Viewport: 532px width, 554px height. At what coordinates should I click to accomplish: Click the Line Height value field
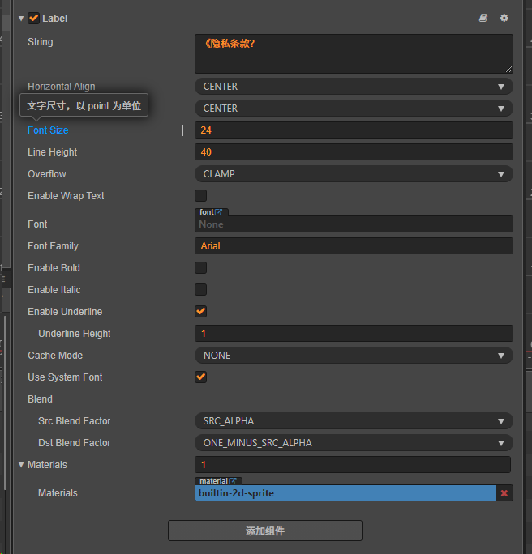(x=354, y=152)
